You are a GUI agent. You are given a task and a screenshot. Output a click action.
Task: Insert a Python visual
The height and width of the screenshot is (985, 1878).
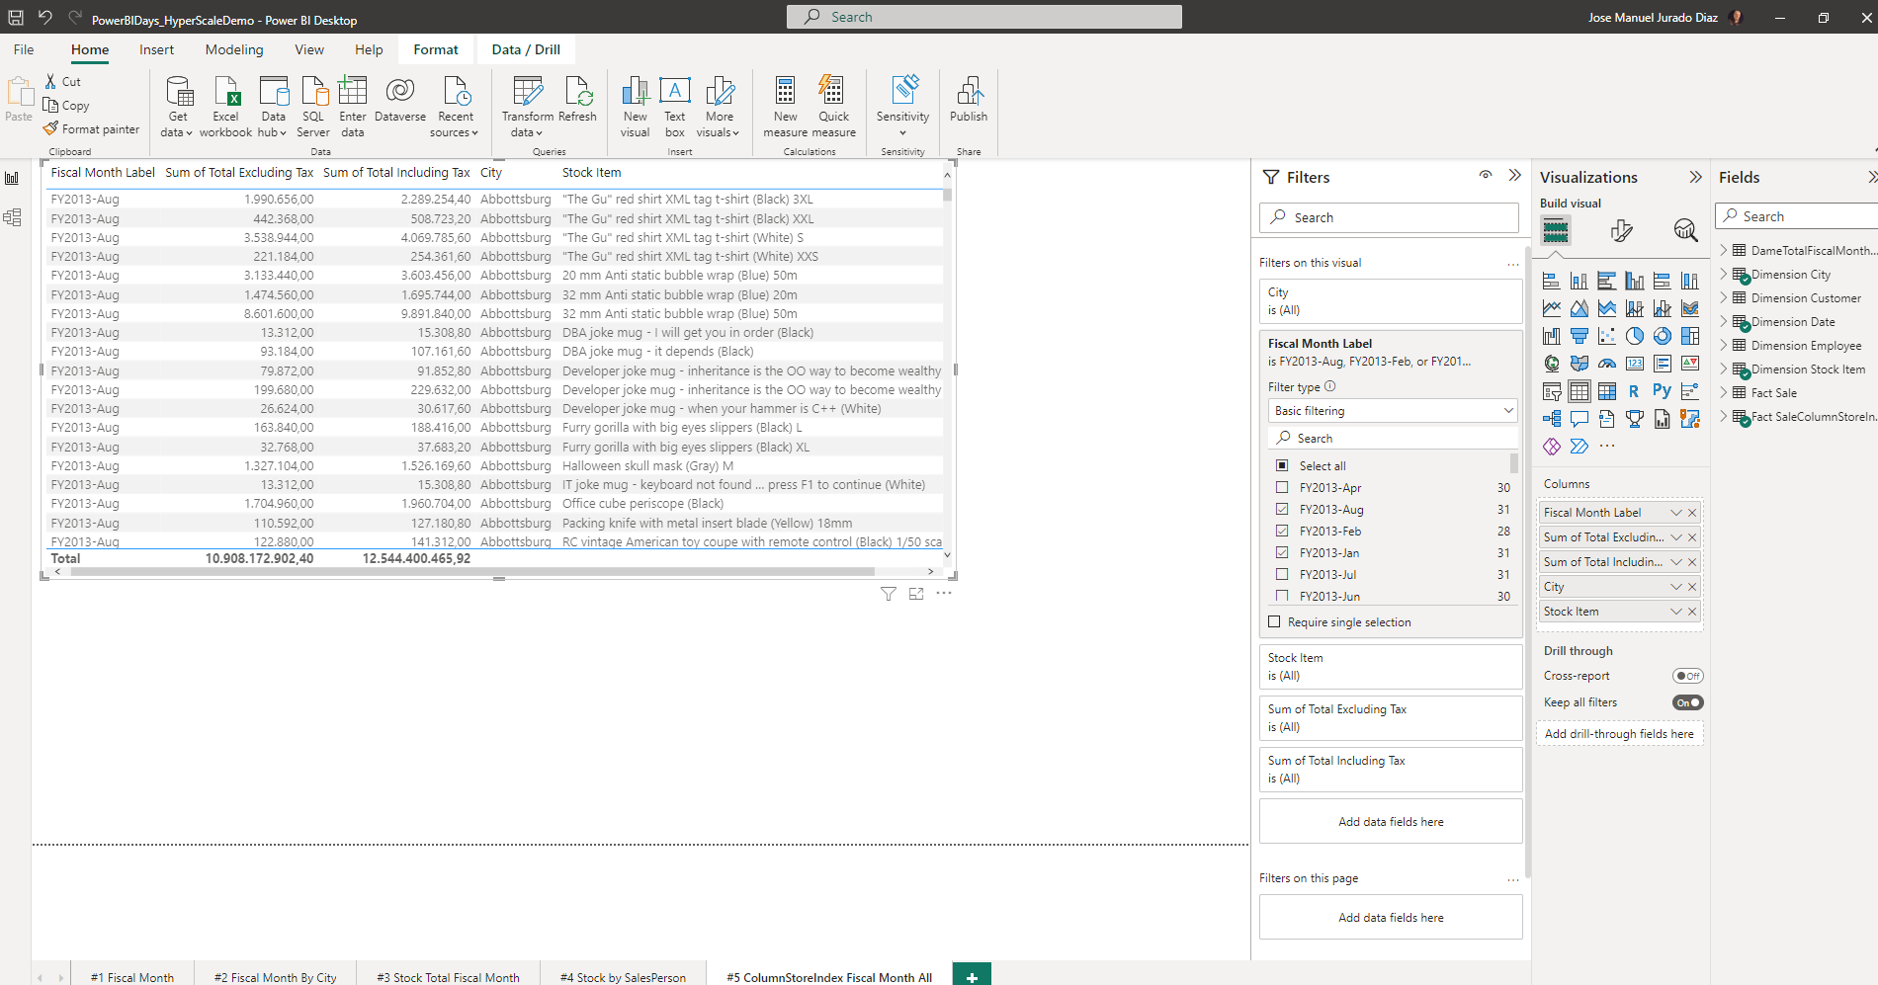click(x=1663, y=391)
